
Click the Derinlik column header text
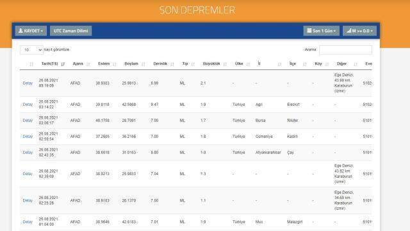[160, 64]
